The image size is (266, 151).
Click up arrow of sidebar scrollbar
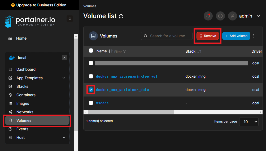click(76, 36)
